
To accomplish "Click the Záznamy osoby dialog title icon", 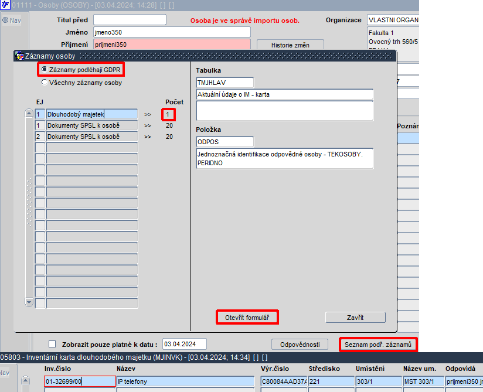I will tap(19, 56).
